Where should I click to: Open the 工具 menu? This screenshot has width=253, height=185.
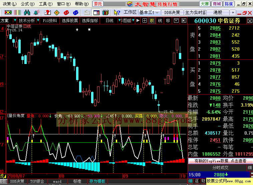coord(46,4)
